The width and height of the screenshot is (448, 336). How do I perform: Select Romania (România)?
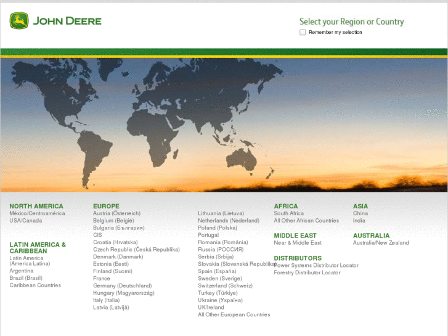point(223,242)
